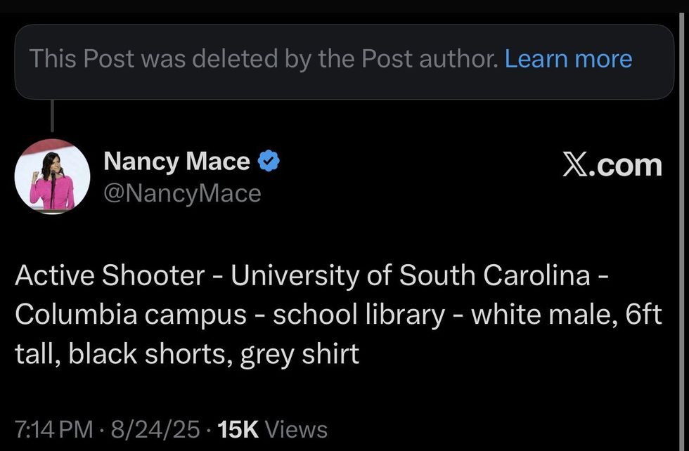The width and height of the screenshot is (689, 451).
Task: Click the Learn more link
Action: [x=568, y=59]
